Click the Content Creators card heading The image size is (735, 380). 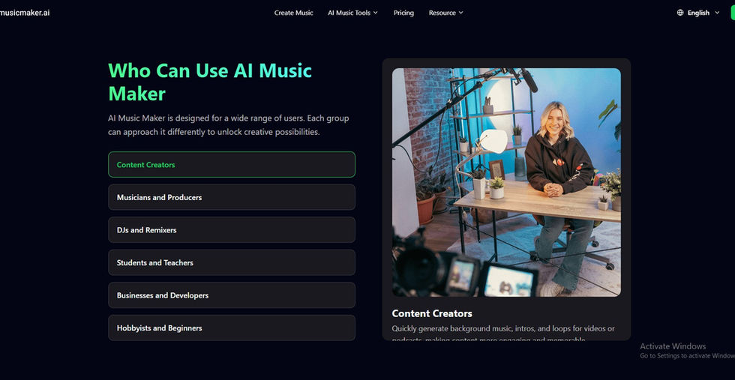432,313
